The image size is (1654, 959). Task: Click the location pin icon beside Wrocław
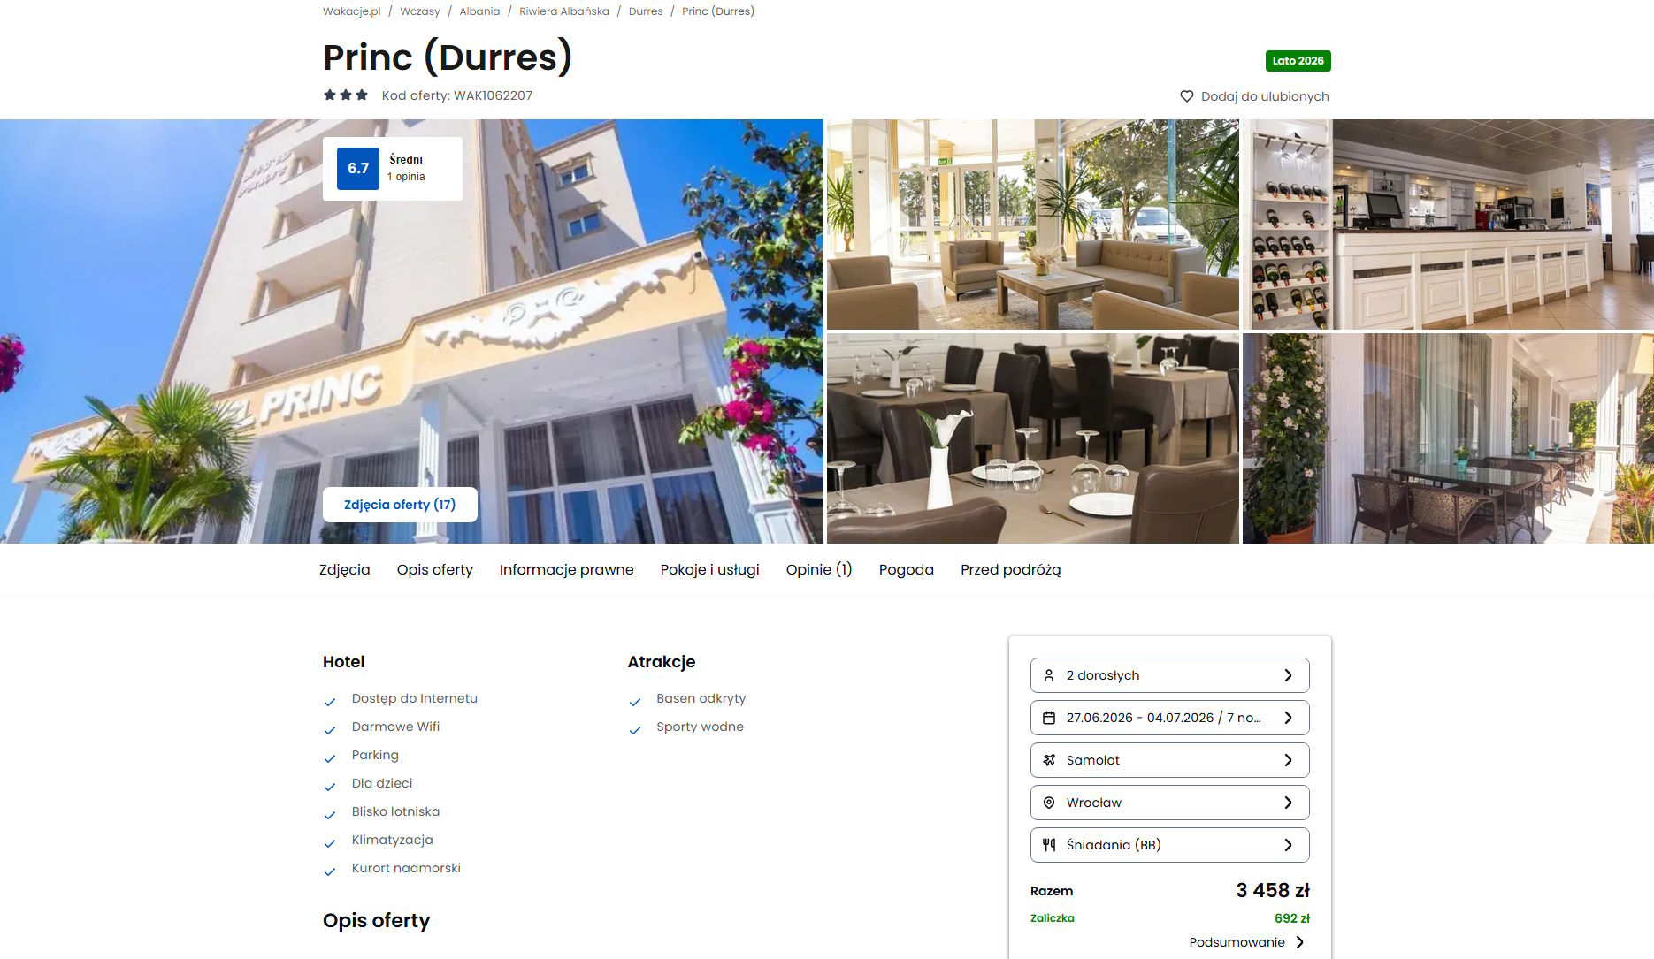pos(1049,803)
